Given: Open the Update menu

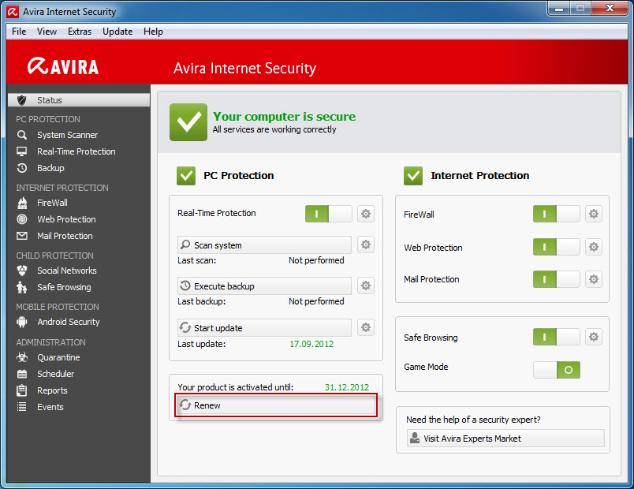Looking at the screenshot, I should point(117,31).
